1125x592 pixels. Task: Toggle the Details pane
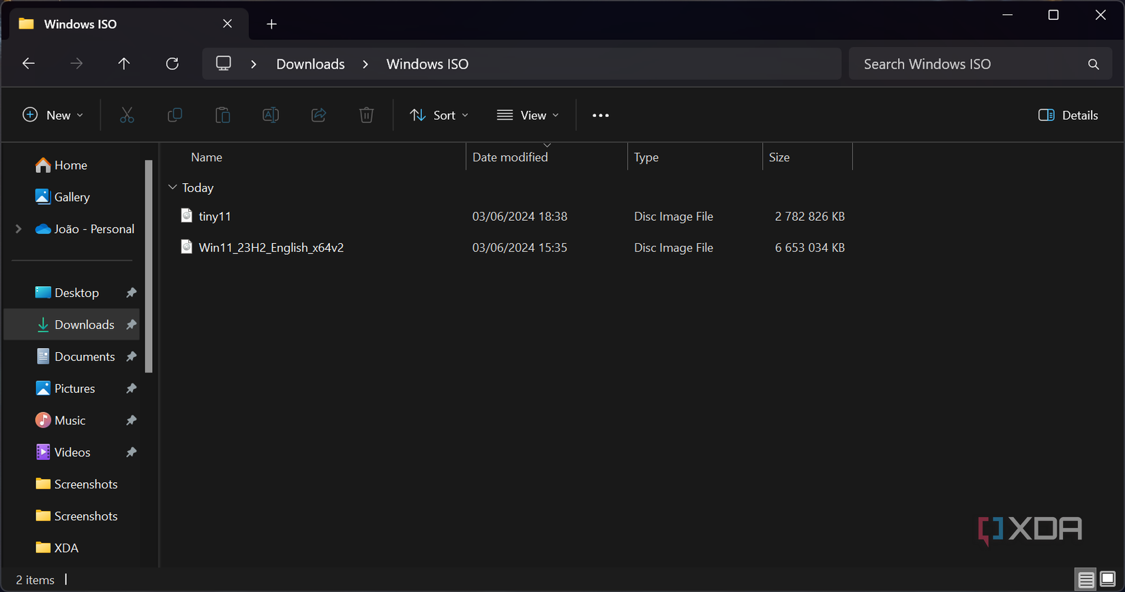tap(1068, 115)
